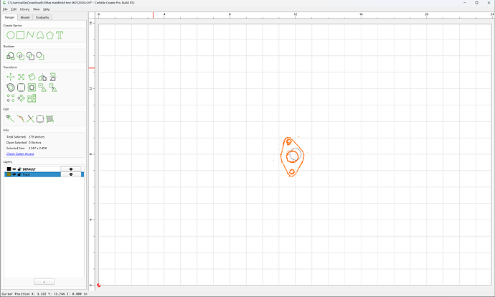Screen dimensions: 495x297
Task: Open the Library menu
Action: (x=24, y=9)
